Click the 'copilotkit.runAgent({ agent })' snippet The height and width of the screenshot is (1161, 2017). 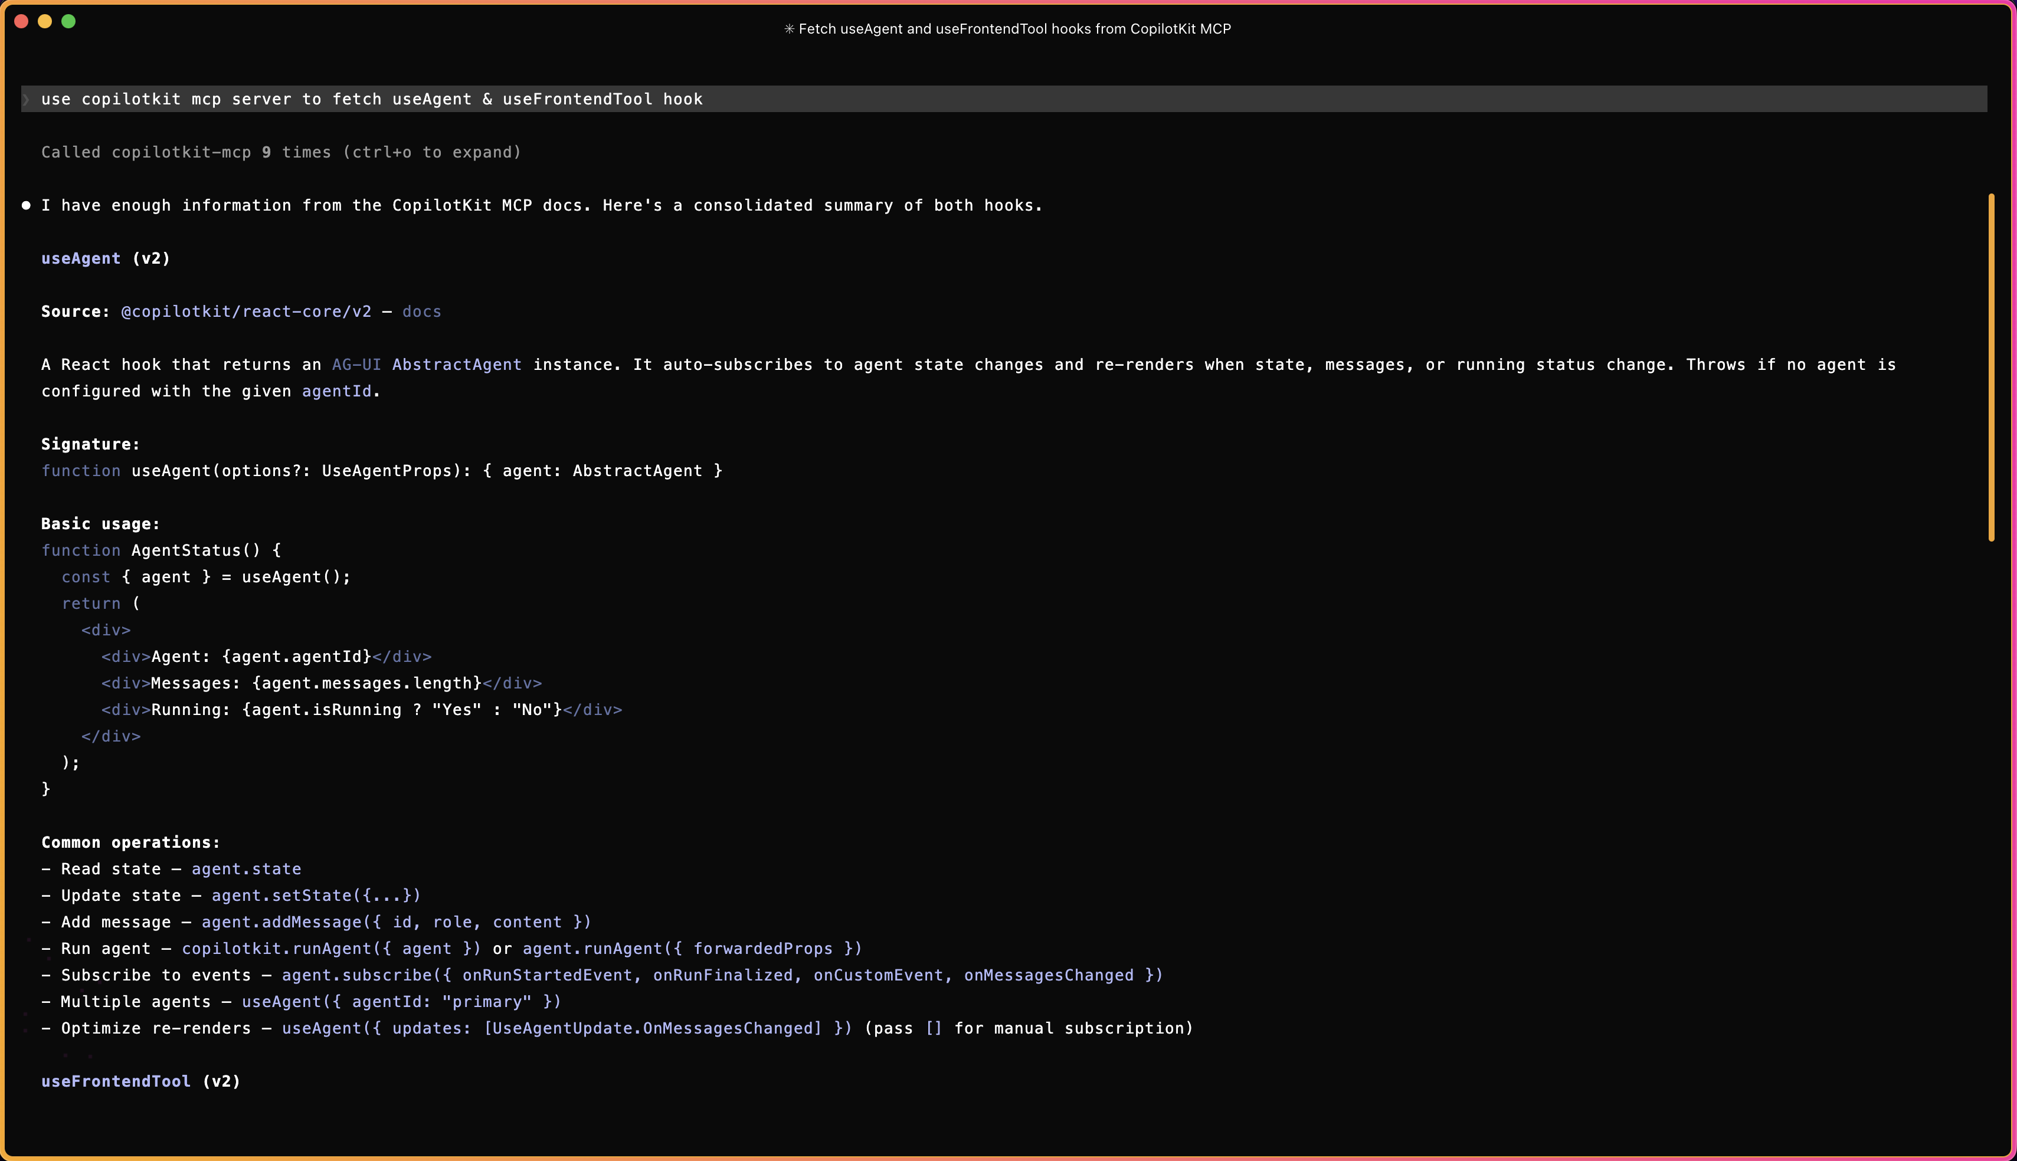(331, 949)
